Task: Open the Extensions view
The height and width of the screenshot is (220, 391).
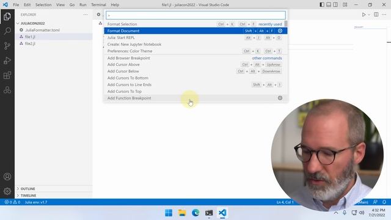Action: click(x=7, y=75)
